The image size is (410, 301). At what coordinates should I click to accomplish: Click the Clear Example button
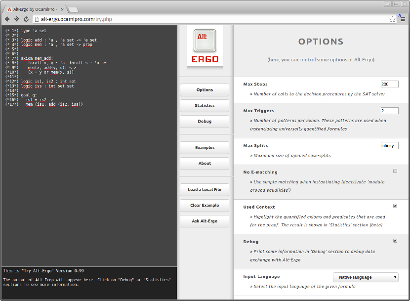coord(204,205)
